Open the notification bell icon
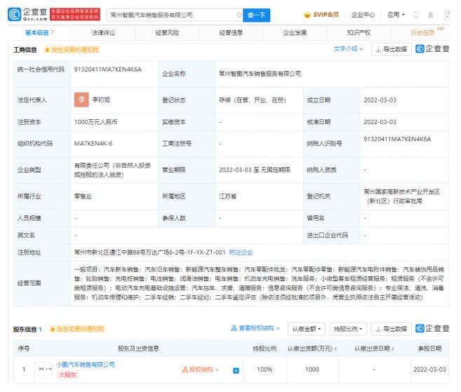The image size is (461, 392). (430, 14)
